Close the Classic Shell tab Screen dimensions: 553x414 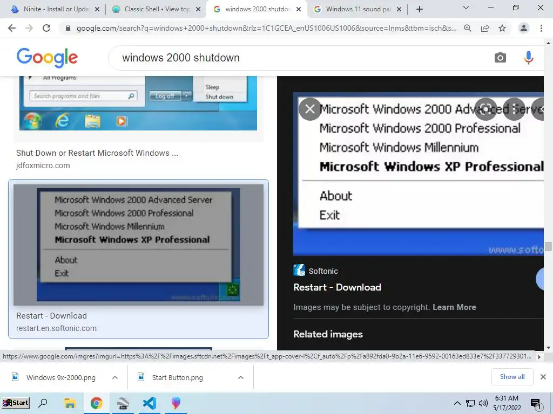click(198, 10)
